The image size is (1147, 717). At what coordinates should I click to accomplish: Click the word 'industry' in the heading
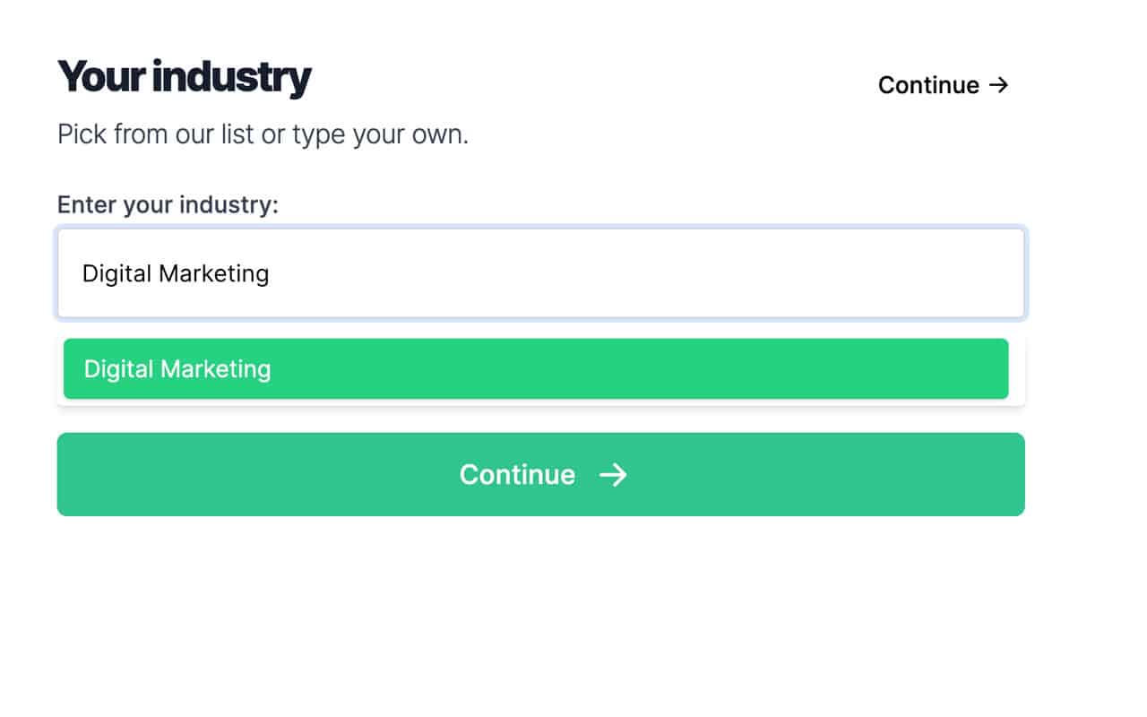point(232,77)
